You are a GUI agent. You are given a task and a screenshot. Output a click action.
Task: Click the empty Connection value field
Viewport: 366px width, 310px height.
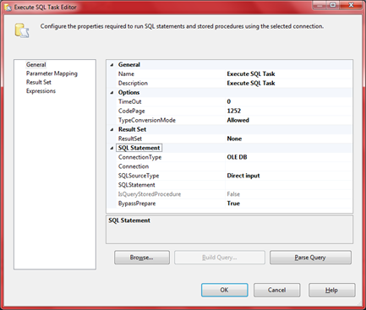coord(289,166)
